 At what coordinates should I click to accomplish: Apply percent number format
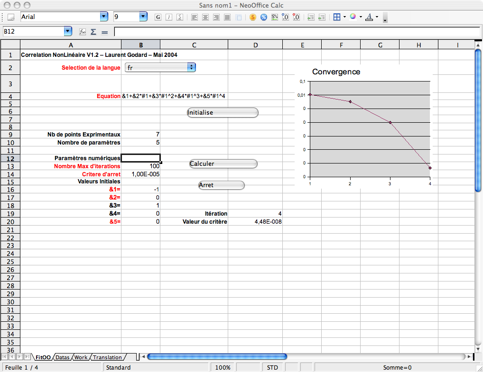point(263,17)
